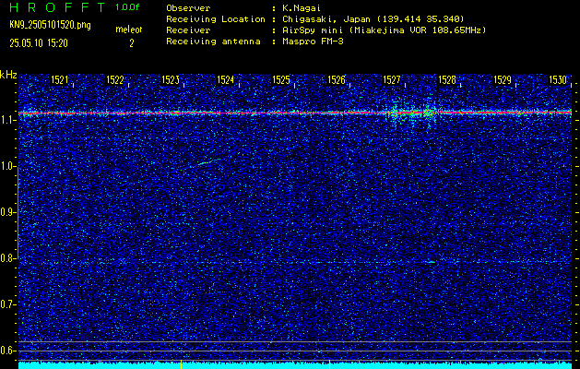Click the Maspro FM-3 antenna text

coord(313,42)
